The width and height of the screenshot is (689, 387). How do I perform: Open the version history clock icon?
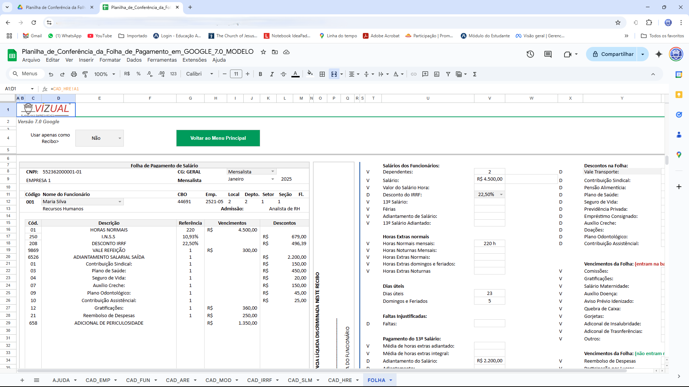click(530, 54)
